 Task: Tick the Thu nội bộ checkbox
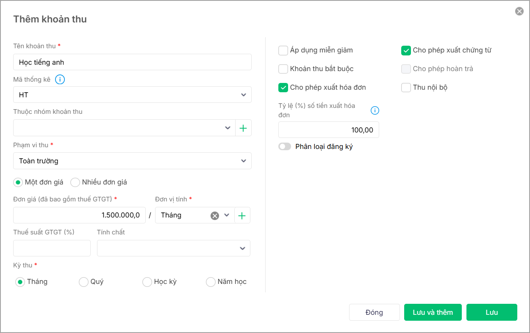tap(406, 88)
